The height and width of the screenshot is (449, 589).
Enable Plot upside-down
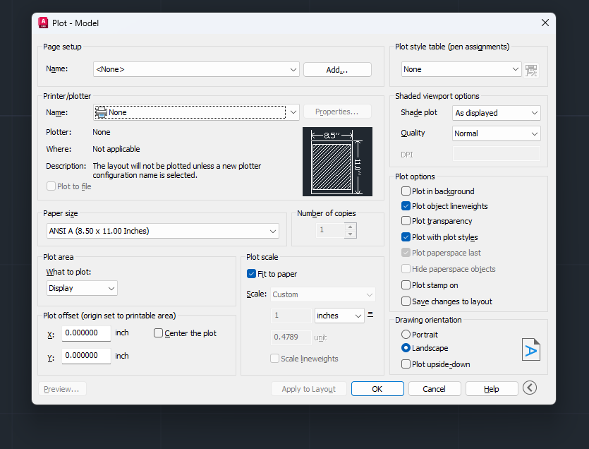(406, 364)
